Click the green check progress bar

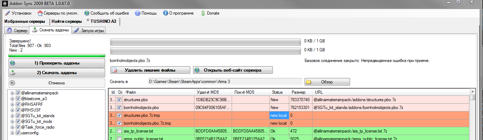tap(57, 56)
